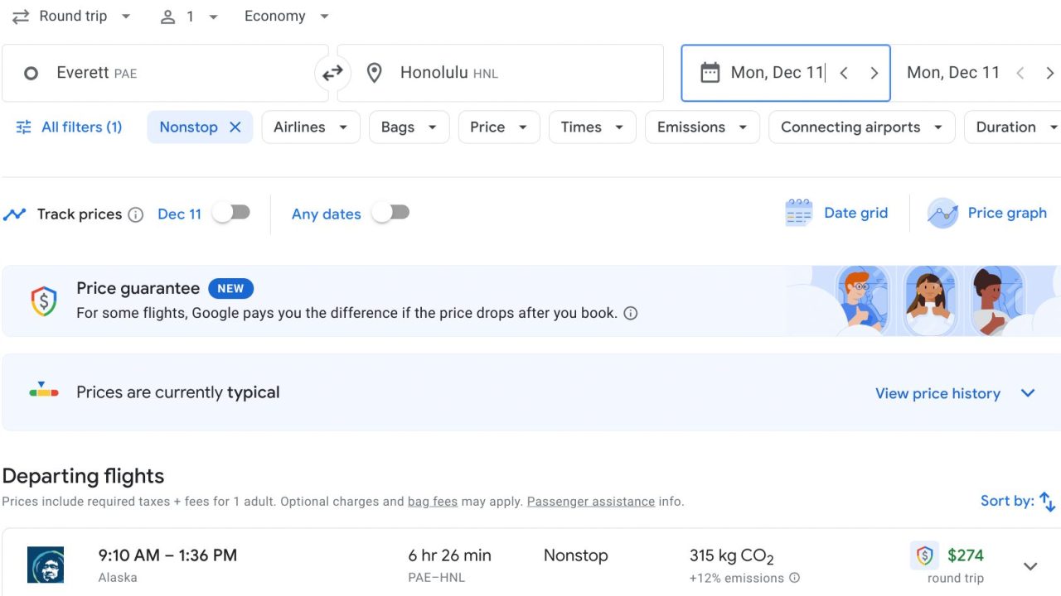Click the Price guarantee shield logo

click(43, 300)
